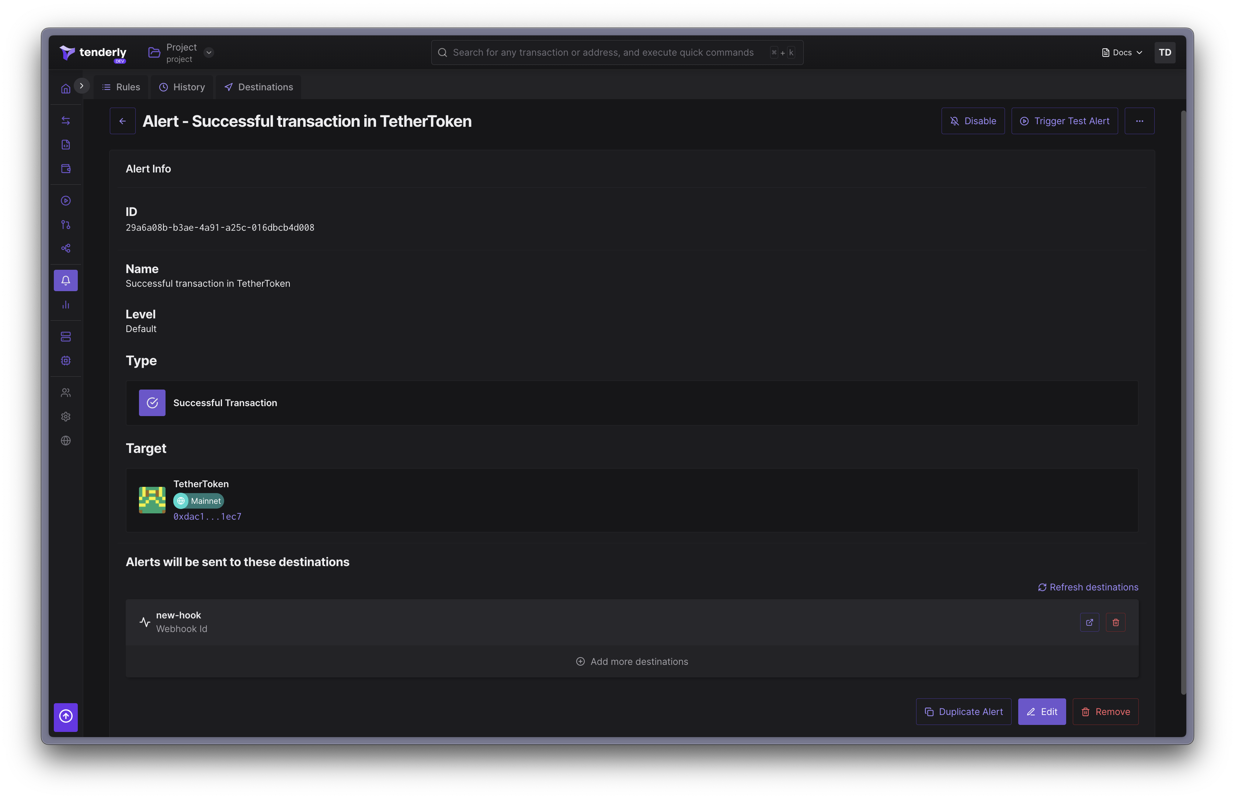Viewport: 1235px width, 799px height.
Task: Click Duplicate Alert
Action: 963,712
